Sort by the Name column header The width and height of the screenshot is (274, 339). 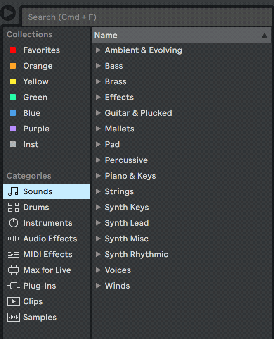(106, 35)
